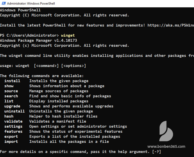Click the 'uninstall' command name
This screenshot has height=157, width=194.
pos(14,111)
